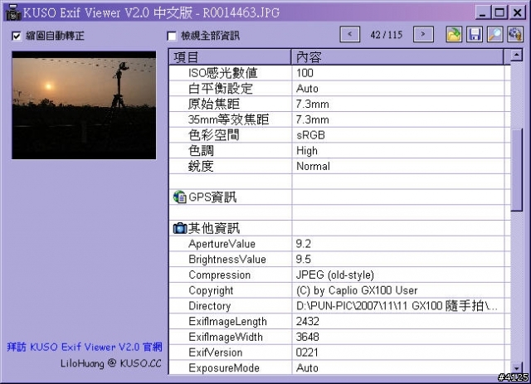Select the ExifImageWidth row label
This screenshot has height=384, width=531.
[x=226, y=338]
